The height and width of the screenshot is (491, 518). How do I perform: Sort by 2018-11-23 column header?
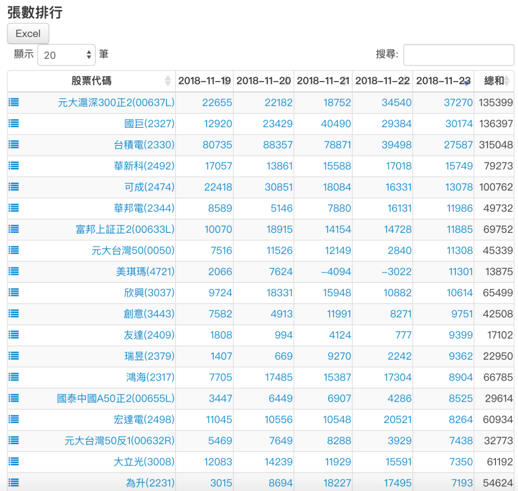(443, 81)
